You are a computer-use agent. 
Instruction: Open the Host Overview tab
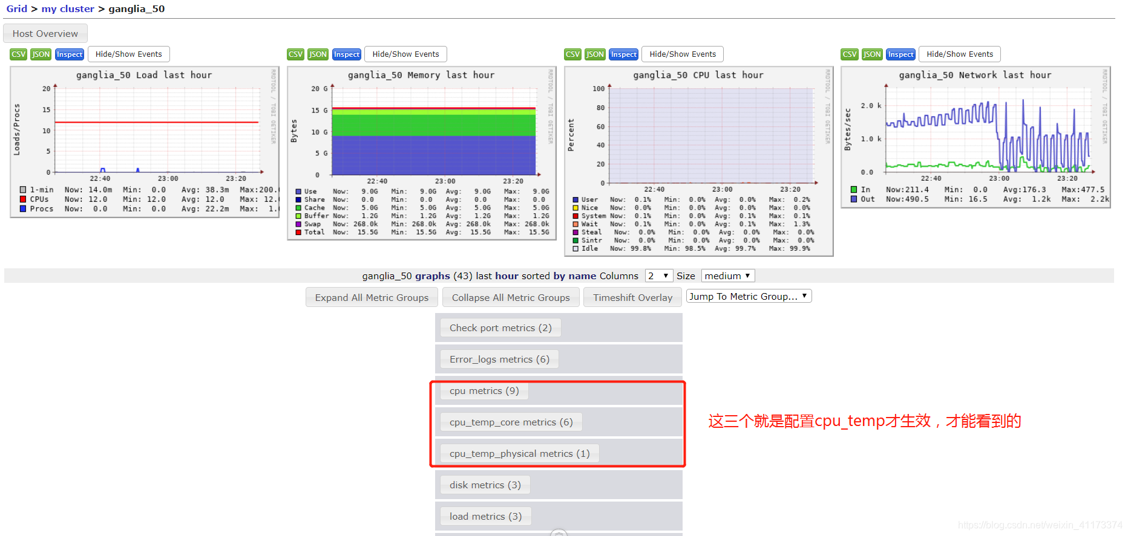[x=45, y=33]
